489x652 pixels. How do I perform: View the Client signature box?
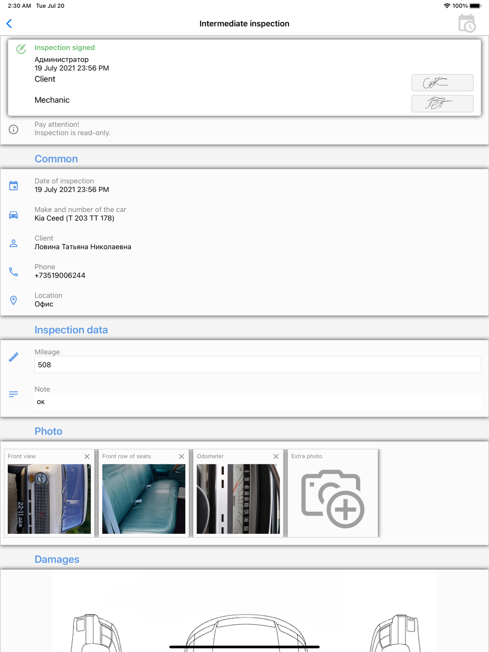[442, 83]
